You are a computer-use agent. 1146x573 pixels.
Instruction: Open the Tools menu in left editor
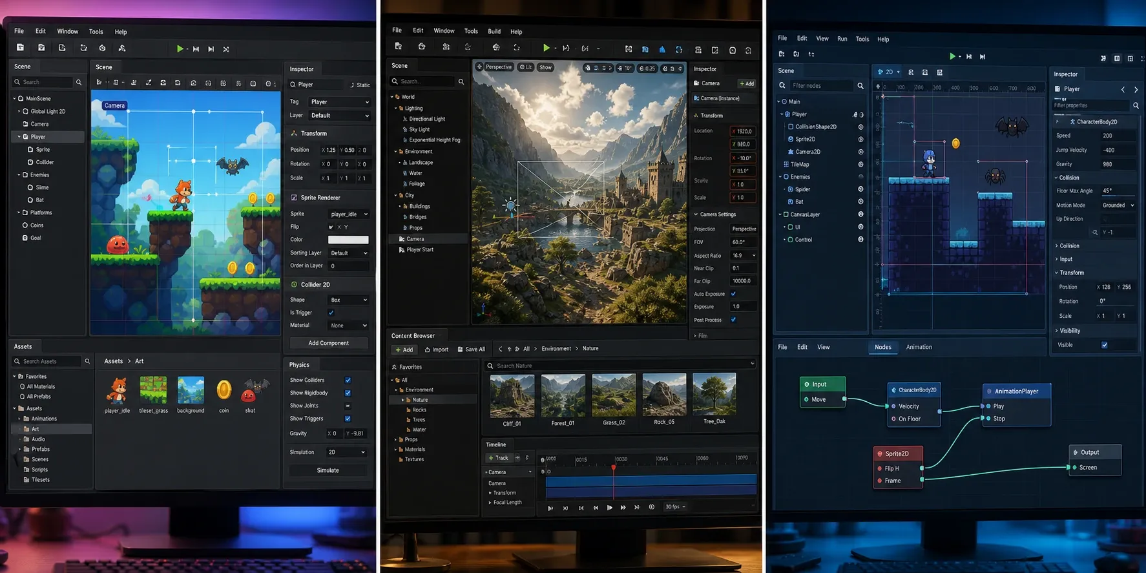(96, 32)
